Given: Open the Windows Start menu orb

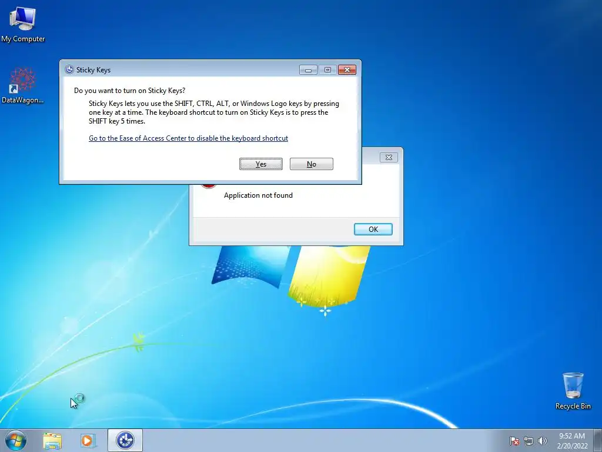Looking at the screenshot, I should coord(16,440).
